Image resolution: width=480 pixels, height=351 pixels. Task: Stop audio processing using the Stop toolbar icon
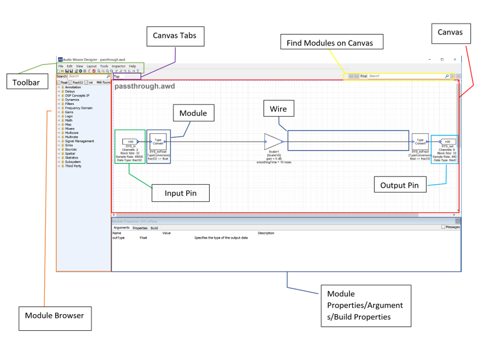[84, 71]
